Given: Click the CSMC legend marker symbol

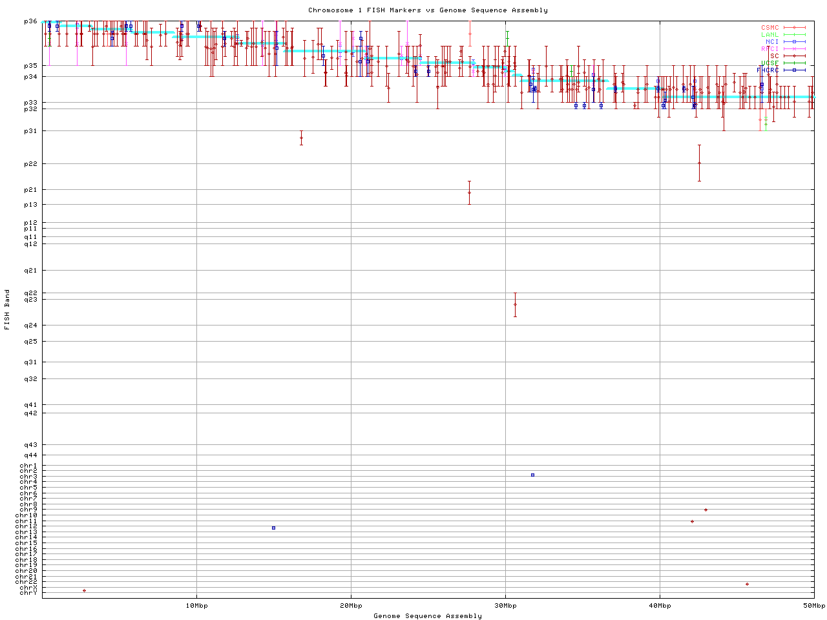Looking at the screenshot, I should point(794,28).
